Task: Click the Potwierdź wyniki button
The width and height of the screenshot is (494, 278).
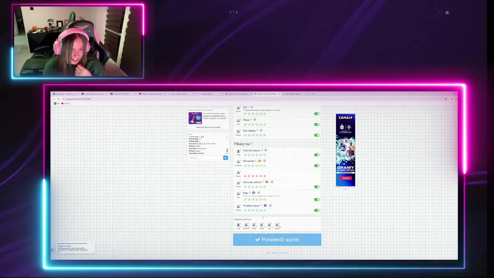Action: (277, 239)
